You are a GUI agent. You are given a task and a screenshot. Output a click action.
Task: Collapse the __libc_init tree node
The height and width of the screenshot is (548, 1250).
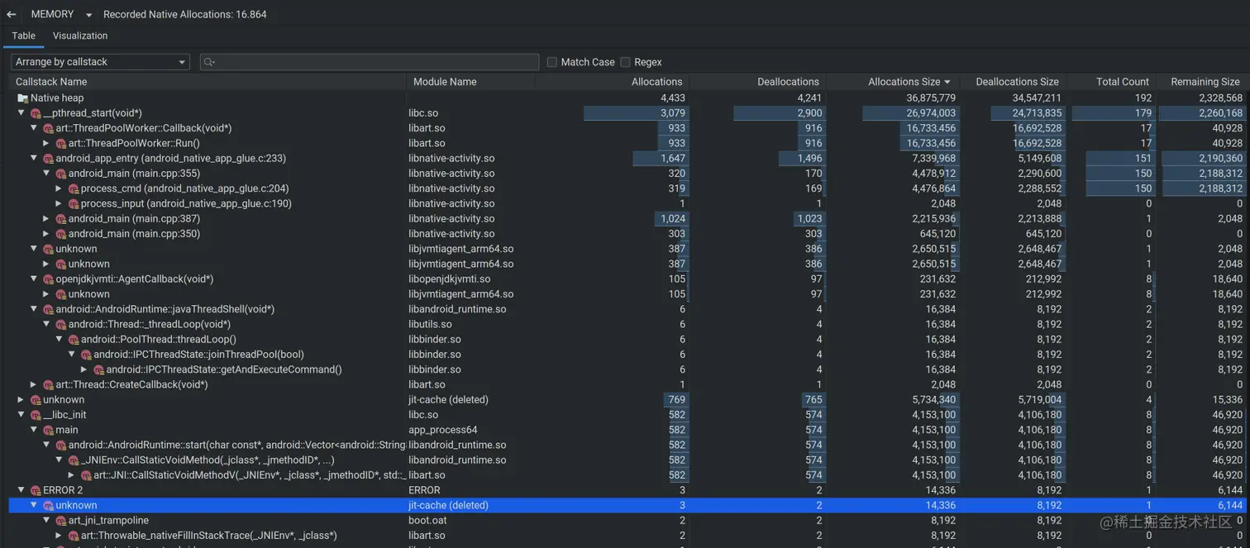[x=21, y=414]
